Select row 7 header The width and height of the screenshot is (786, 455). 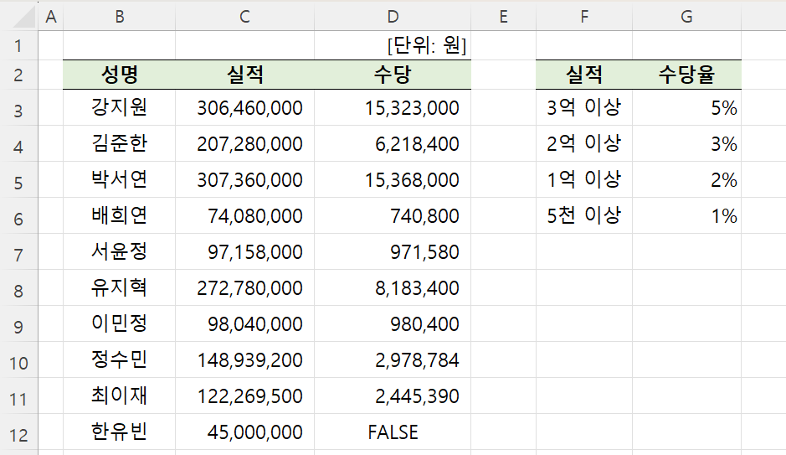pyautogui.click(x=19, y=252)
